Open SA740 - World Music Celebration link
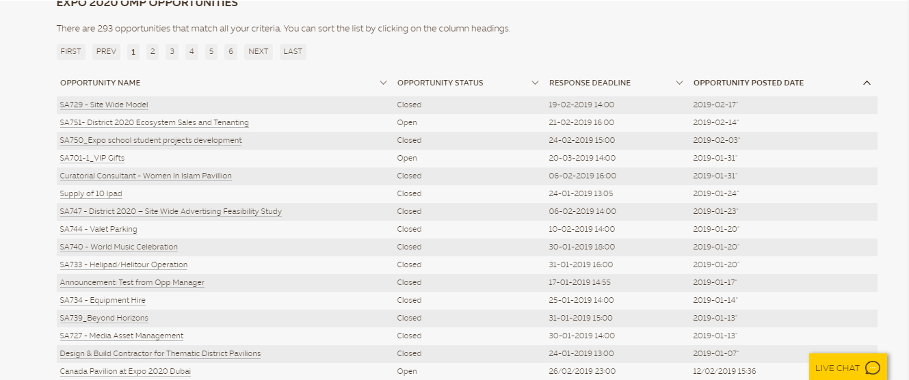909x380 pixels. (x=118, y=247)
